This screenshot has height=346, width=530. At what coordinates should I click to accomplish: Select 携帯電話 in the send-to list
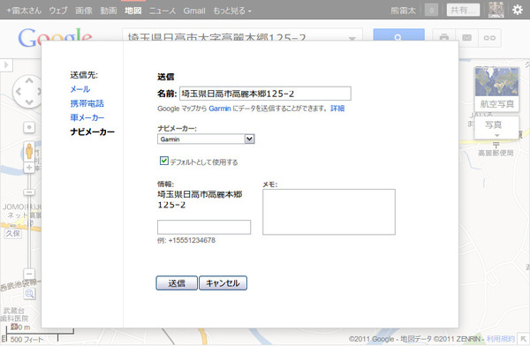click(87, 103)
